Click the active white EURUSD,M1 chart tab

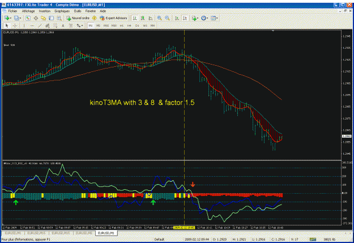tap(106, 233)
